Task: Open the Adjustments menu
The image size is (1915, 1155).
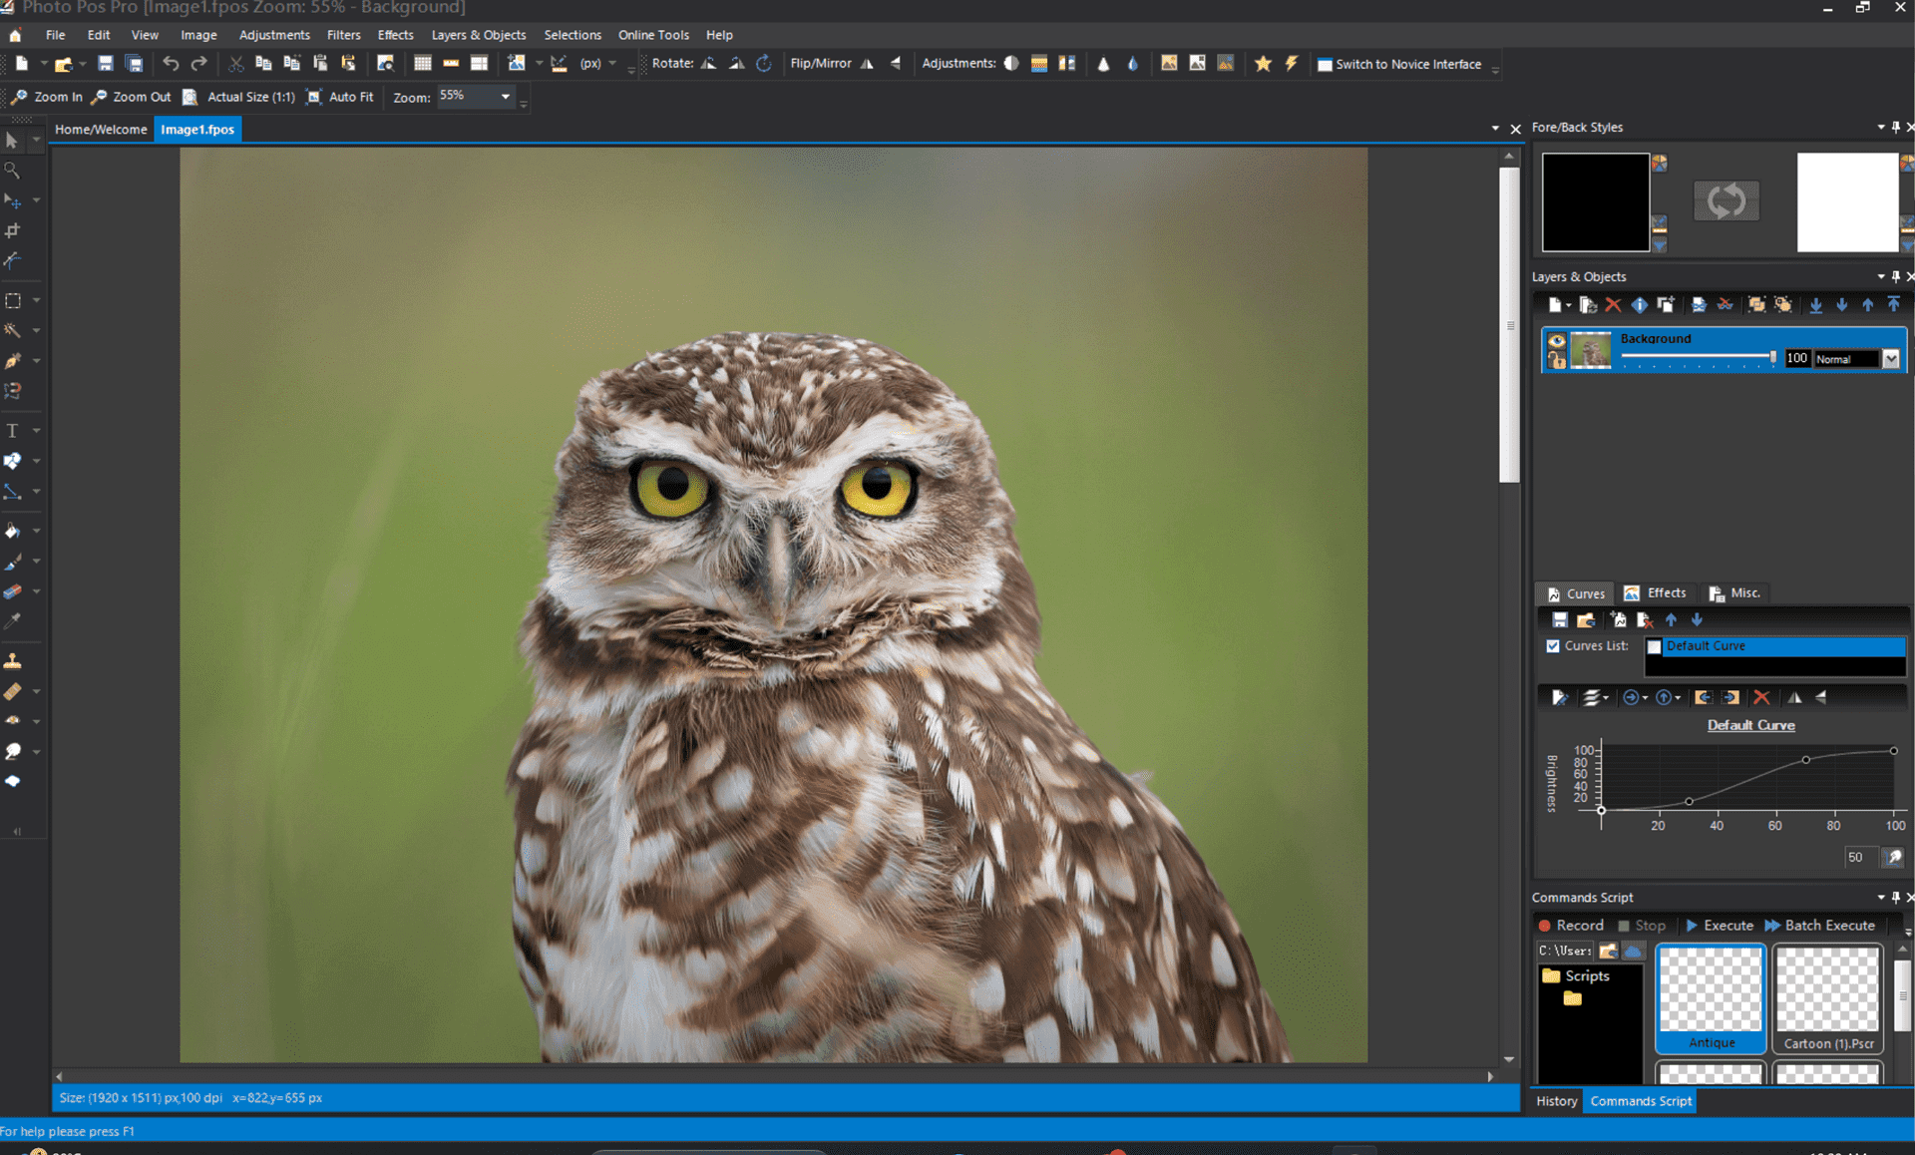Action: point(274,35)
